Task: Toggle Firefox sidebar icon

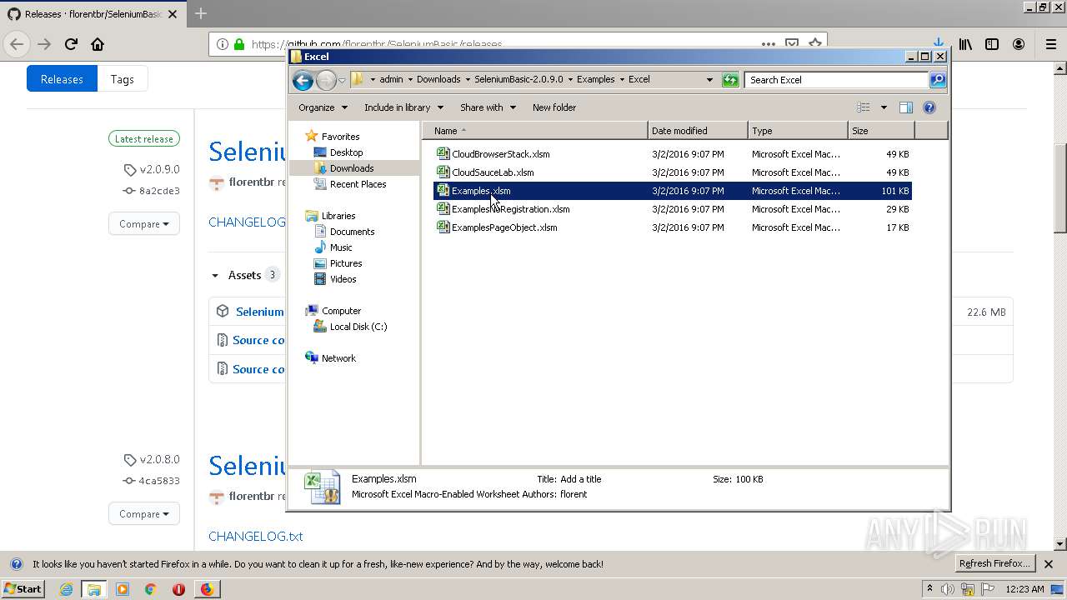Action: tap(992, 44)
